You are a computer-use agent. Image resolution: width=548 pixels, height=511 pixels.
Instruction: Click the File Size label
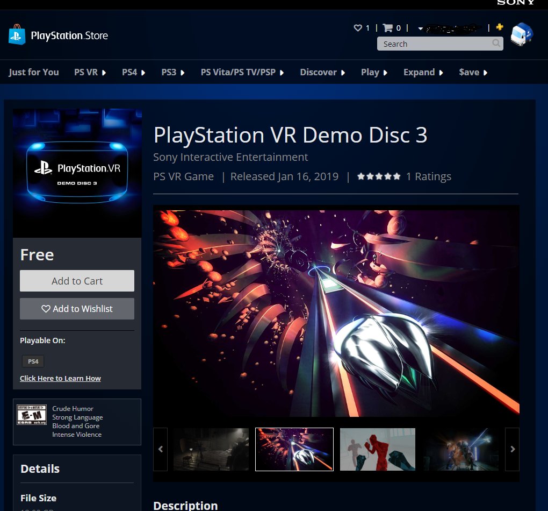pos(39,498)
